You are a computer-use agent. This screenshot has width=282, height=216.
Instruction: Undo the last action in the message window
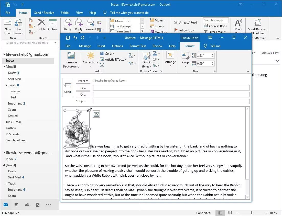pyautogui.click(x=75, y=38)
